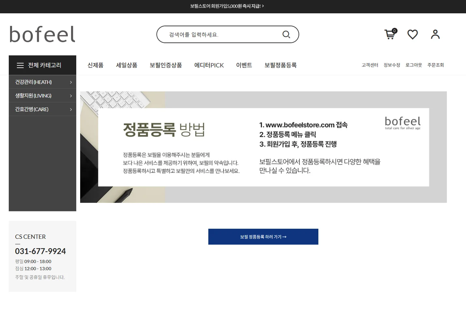Click the top 회원가입 5,000원 즉시 지급 banner

click(227, 6)
